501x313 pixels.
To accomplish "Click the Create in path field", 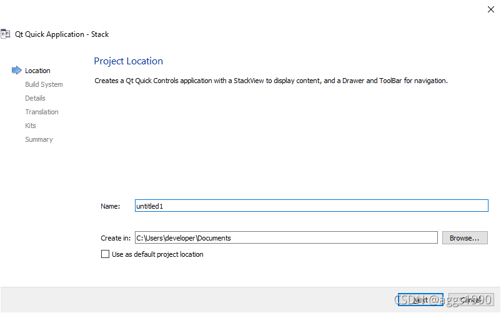I will click(286, 237).
